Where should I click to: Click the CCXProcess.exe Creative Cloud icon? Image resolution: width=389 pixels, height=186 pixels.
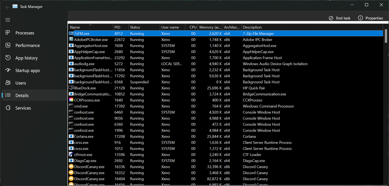[x=71, y=100]
